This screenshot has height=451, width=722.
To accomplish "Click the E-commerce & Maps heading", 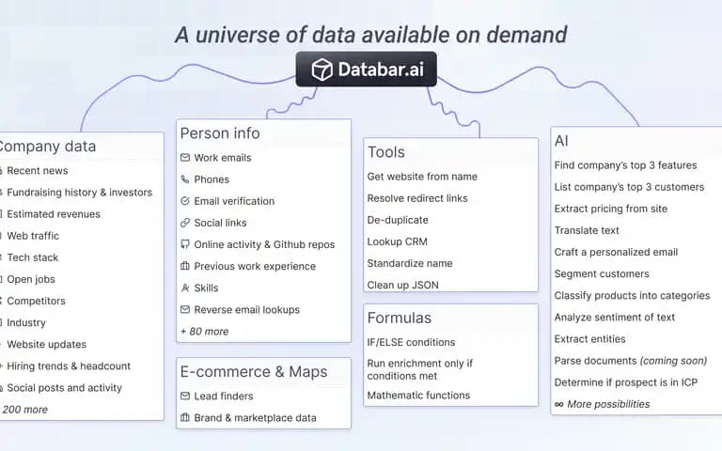I will (x=254, y=372).
